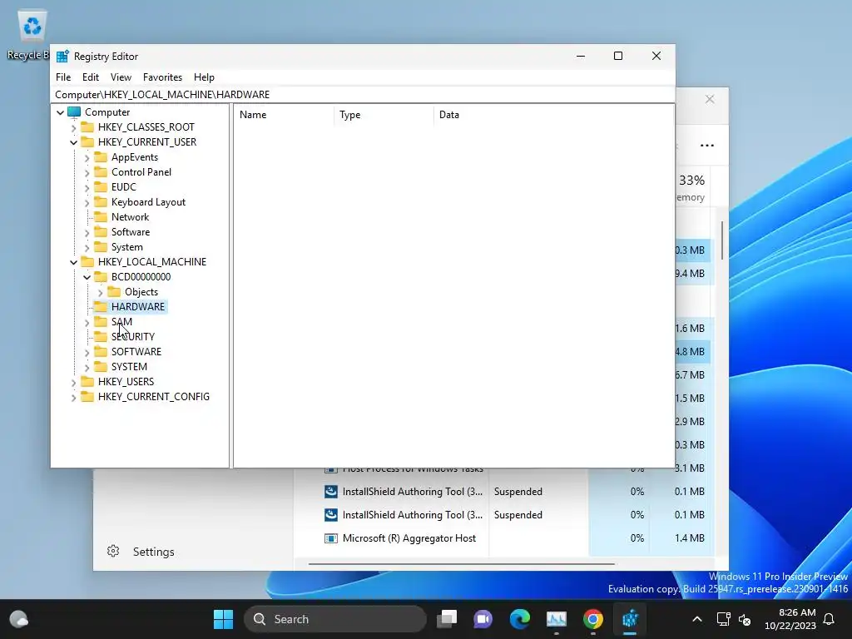Click Task Manager vertical scrollbar

click(722, 240)
